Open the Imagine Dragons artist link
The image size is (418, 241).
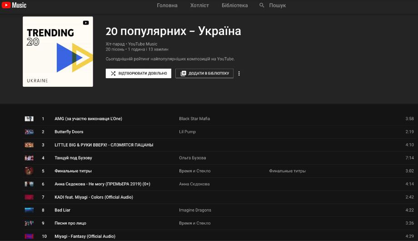click(x=195, y=210)
